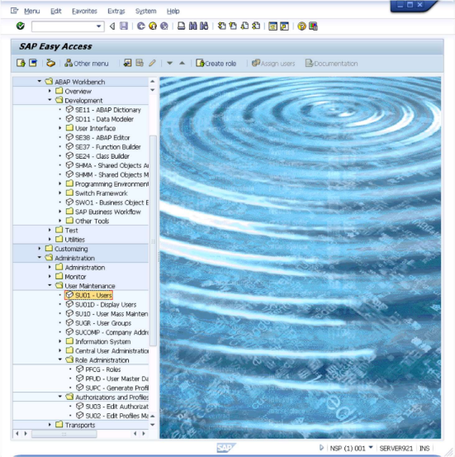Click the Customize Local Layout icon
The width and height of the screenshot is (455, 457).
(x=313, y=26)
